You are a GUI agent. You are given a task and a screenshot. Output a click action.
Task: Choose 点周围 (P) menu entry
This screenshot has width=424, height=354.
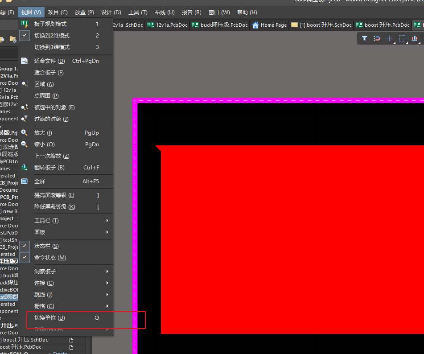[x=66, y=96]
